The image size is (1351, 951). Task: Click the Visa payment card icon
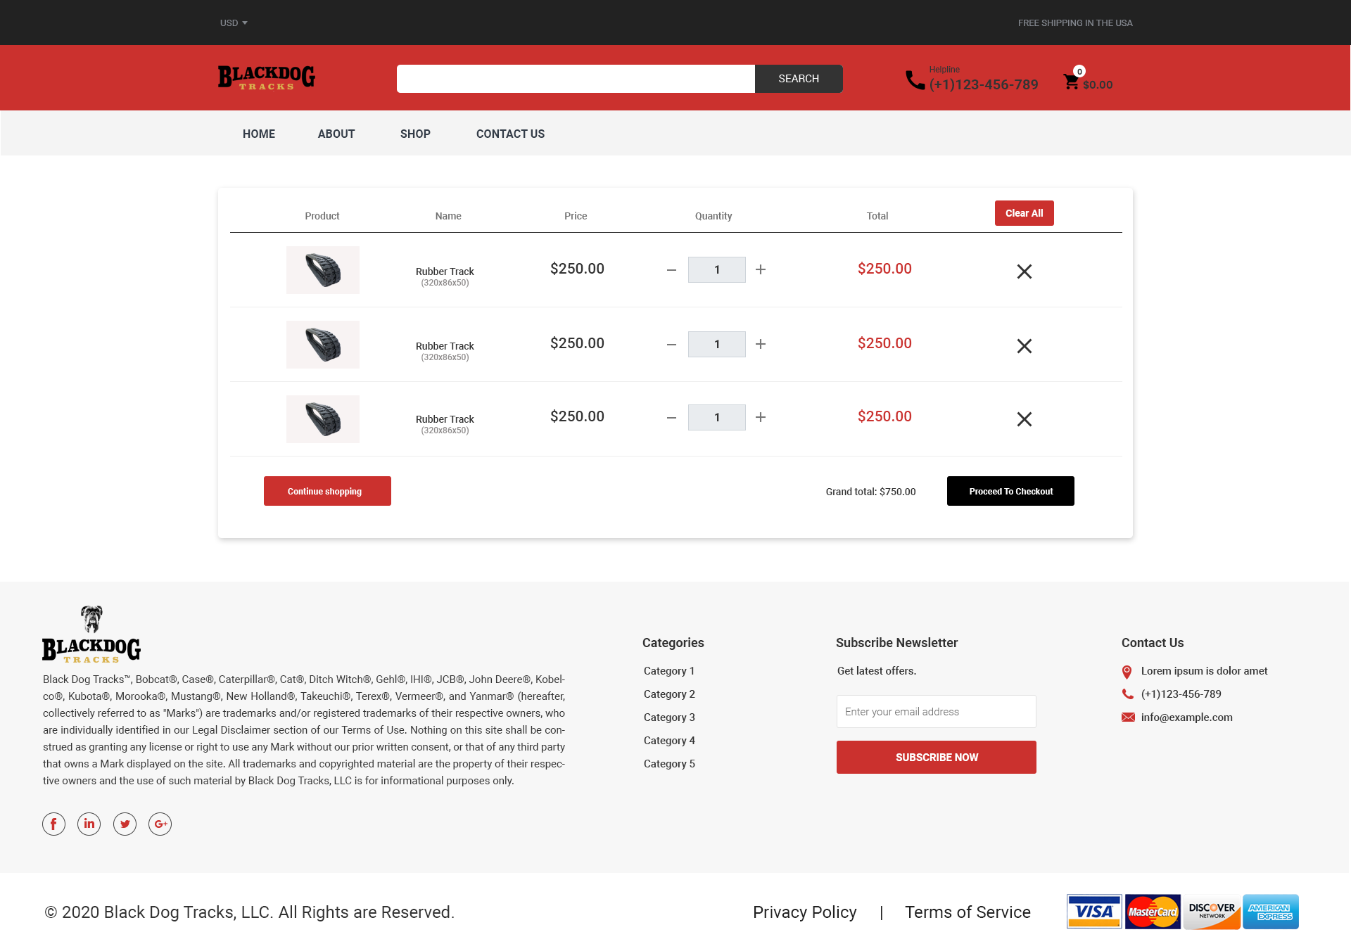(x=1093, y=911)
